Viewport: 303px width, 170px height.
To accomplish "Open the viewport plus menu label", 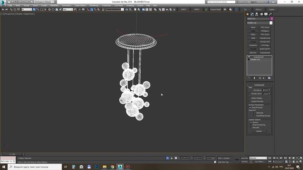I will tap(2, 14).
